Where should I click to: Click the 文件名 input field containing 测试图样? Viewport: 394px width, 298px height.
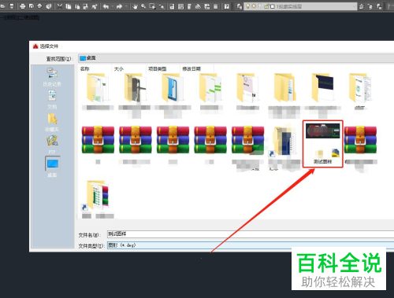251,234
